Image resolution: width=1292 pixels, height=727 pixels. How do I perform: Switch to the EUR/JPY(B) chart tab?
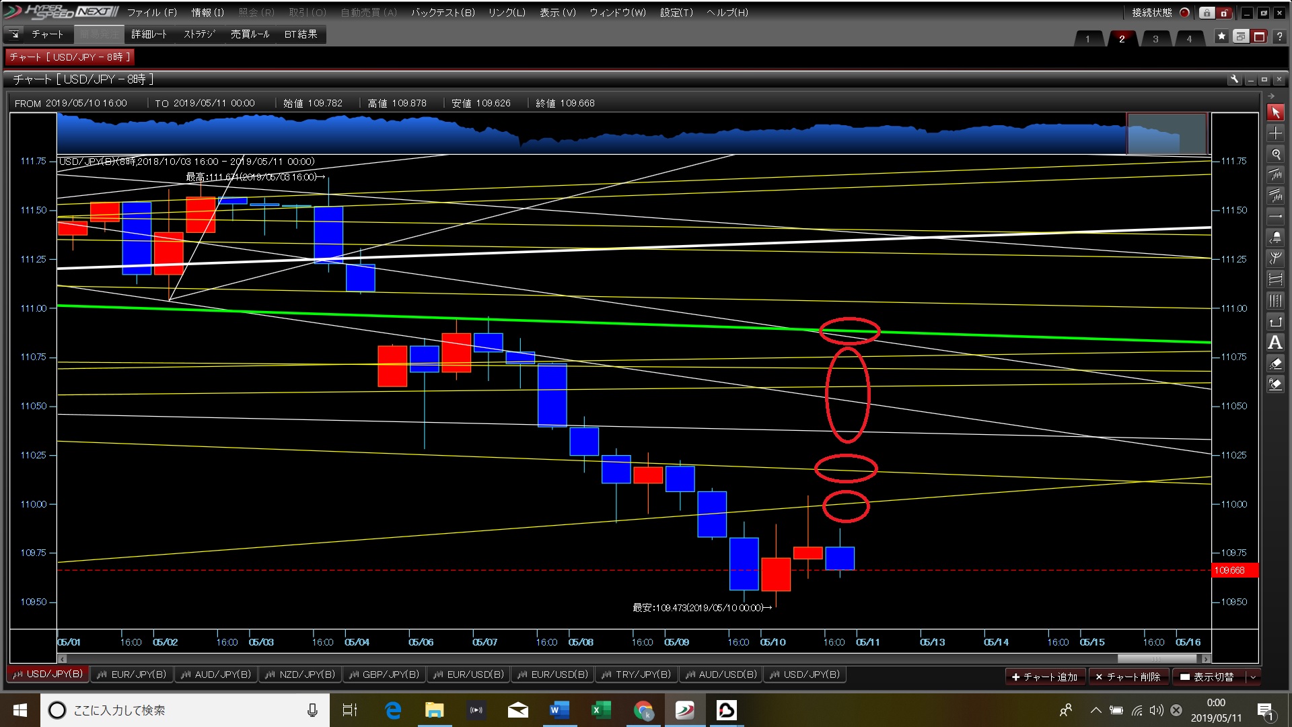point(132,674)
